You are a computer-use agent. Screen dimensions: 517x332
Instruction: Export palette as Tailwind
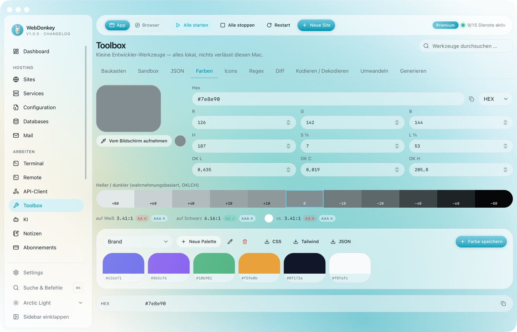point(306,242)
